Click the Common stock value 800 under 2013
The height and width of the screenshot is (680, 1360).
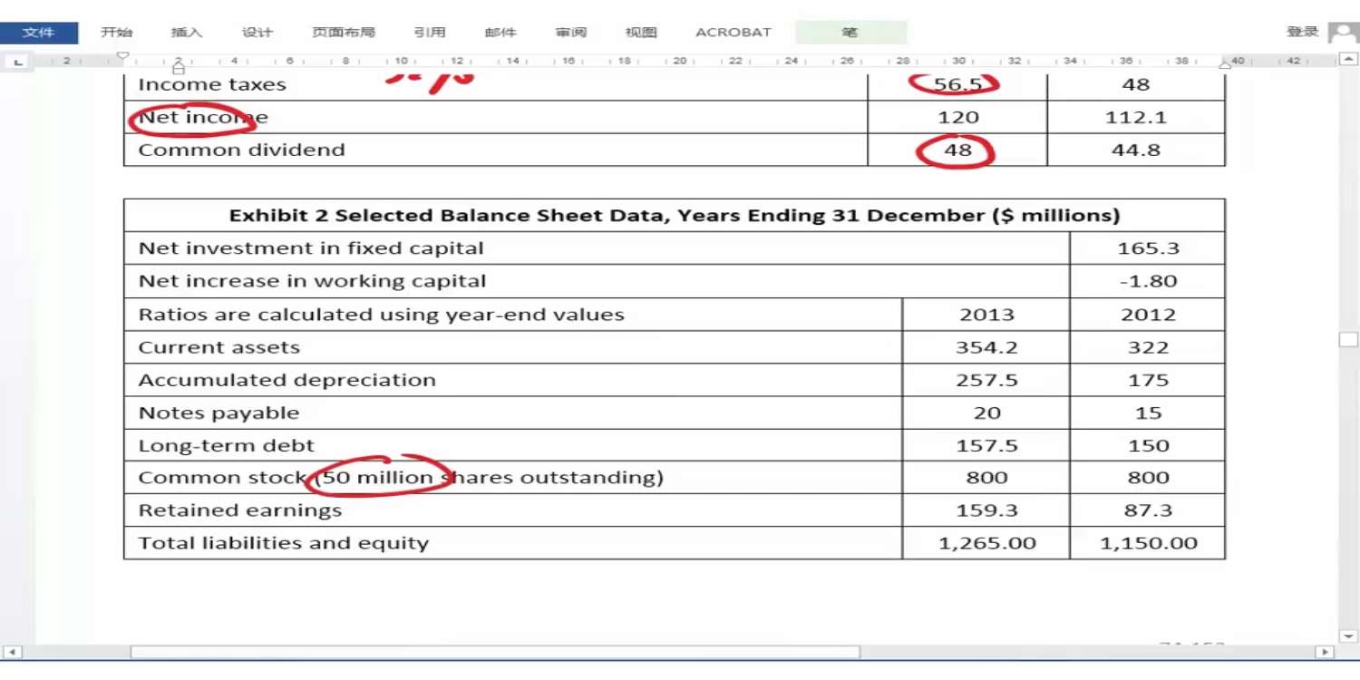986,478
